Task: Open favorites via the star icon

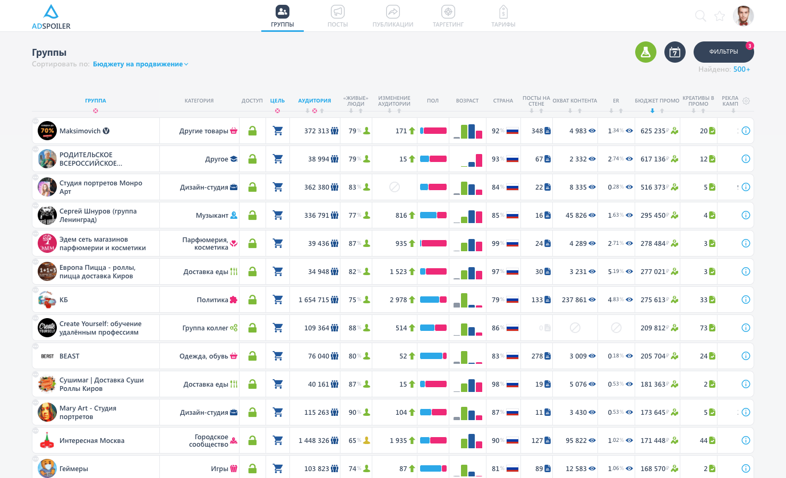Action: click(720, 16)
